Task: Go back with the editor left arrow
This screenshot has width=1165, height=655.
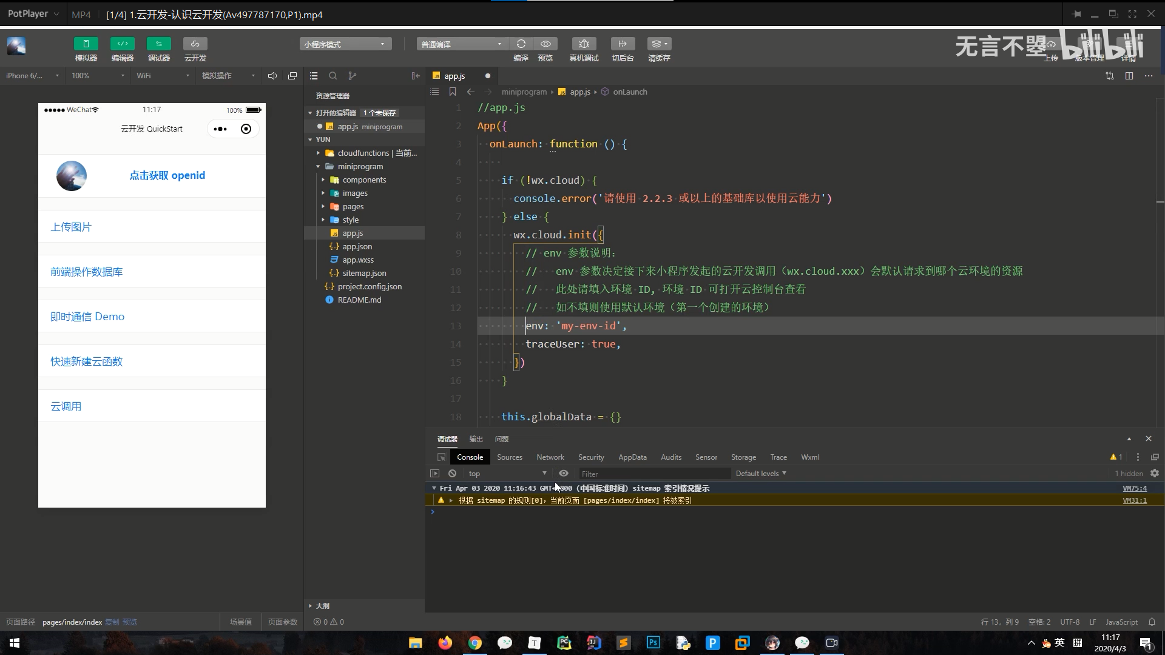Action: (x=471, y=92)
